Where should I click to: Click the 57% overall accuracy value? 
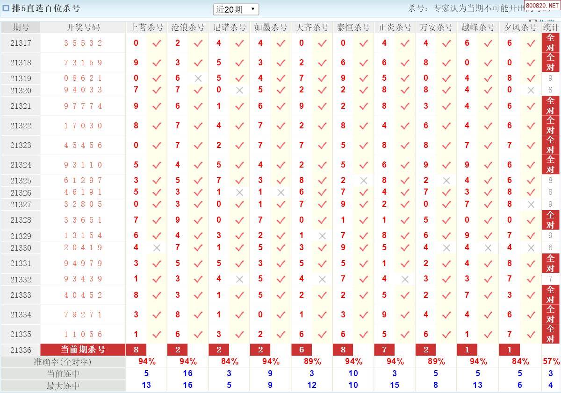pos(551,362)
